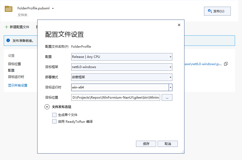Click the 文件夹 subtitle under profile name
242x160 pixels.
pyautogui.click(x=22, y=15)
